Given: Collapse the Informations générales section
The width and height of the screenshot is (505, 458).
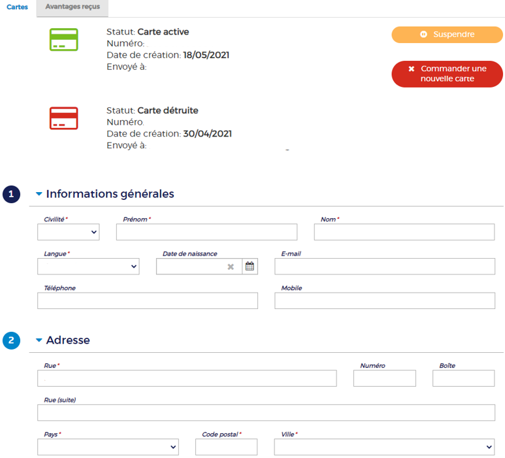Looking at the screenshot, I should [39, 194].
